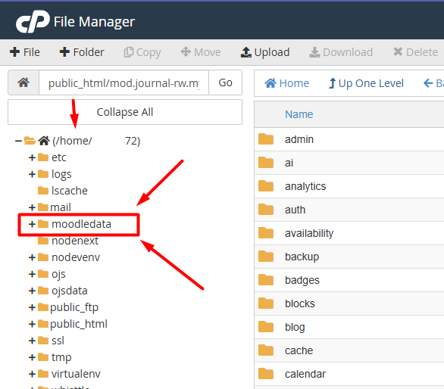The image size is (444, 389).
Task: Click the blog folder icon in list
Action: 266,327
